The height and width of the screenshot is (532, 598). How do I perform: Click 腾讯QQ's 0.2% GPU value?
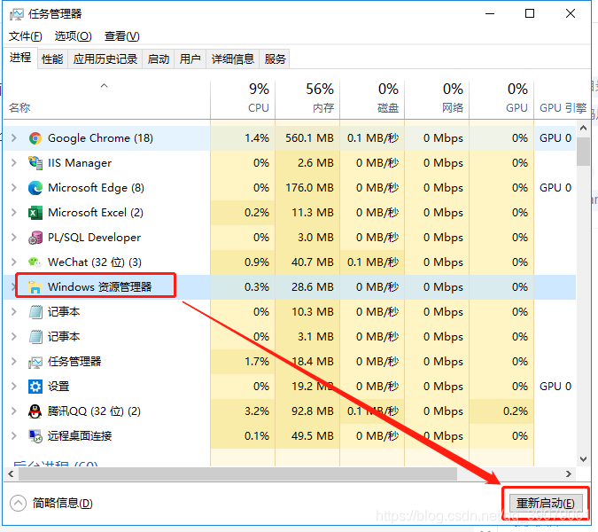pyautogui.click(x=516, y=411)
